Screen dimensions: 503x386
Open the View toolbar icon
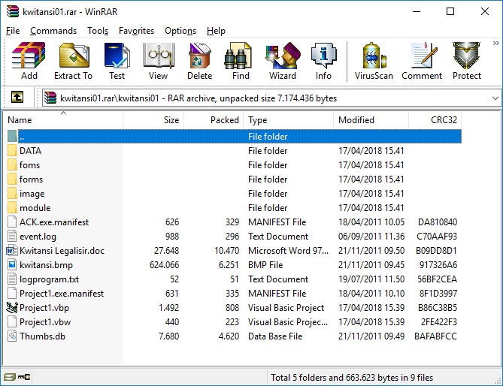(x=158, y=61)
